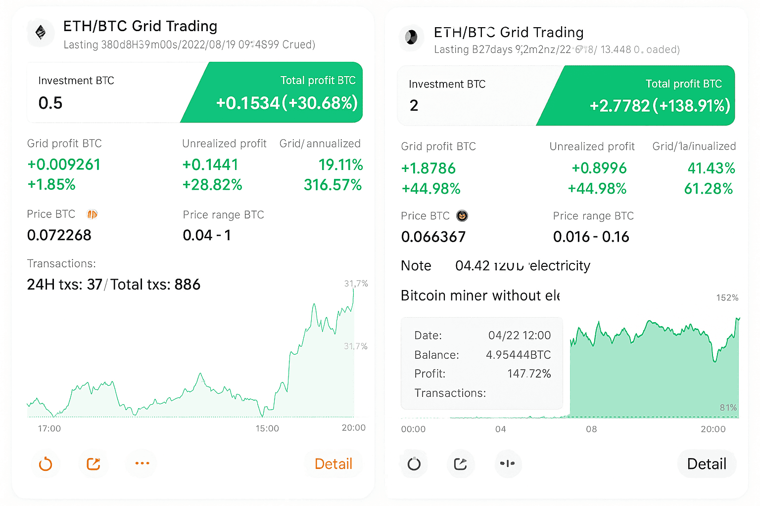The width and height of the screenshot is (760, 506).
Task: Click the orange share icon on left card
Action: point(94,464)
